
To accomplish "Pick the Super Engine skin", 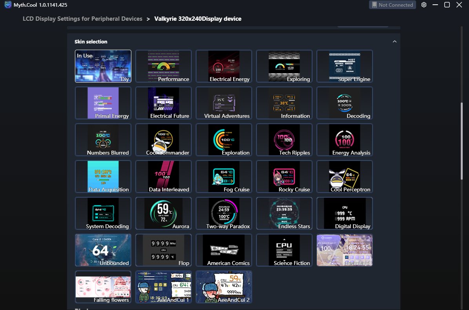I will [345, 66].
